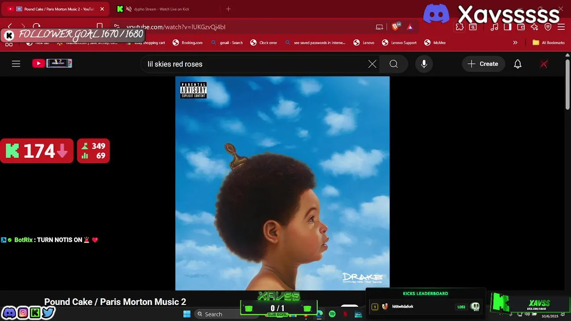Start voice search with the microphone
The image size is (571, 321).
click(424, 64)
